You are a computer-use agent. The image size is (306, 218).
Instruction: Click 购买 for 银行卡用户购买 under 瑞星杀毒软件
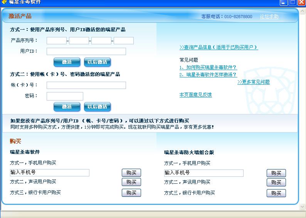(x=131, y=193)
